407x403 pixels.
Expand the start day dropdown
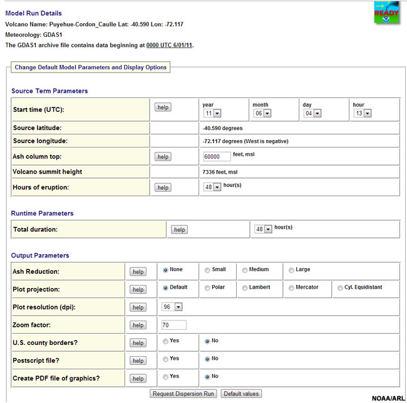tap(312, 113)
